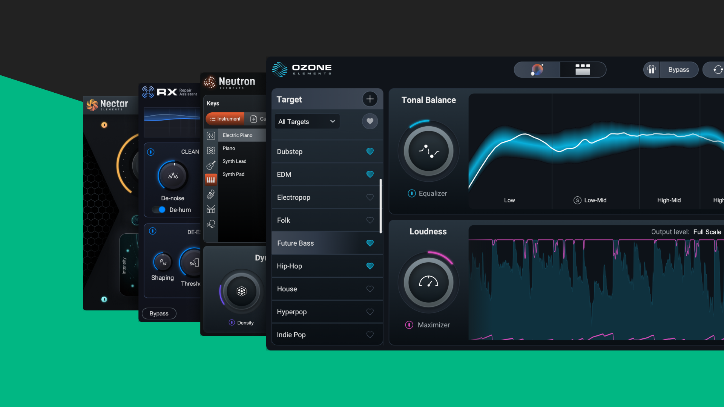Open the Ozone gain match icon
This screenshot has height=407, width=724.
pos(651,70)
